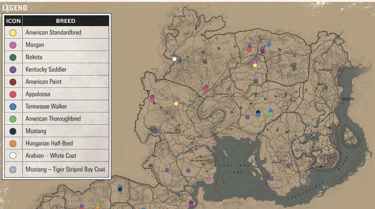The width and height of the screenshot is (375, 209).
Task: Click the yellow map marker in West Elizabeth
Action: click(176, 103)
